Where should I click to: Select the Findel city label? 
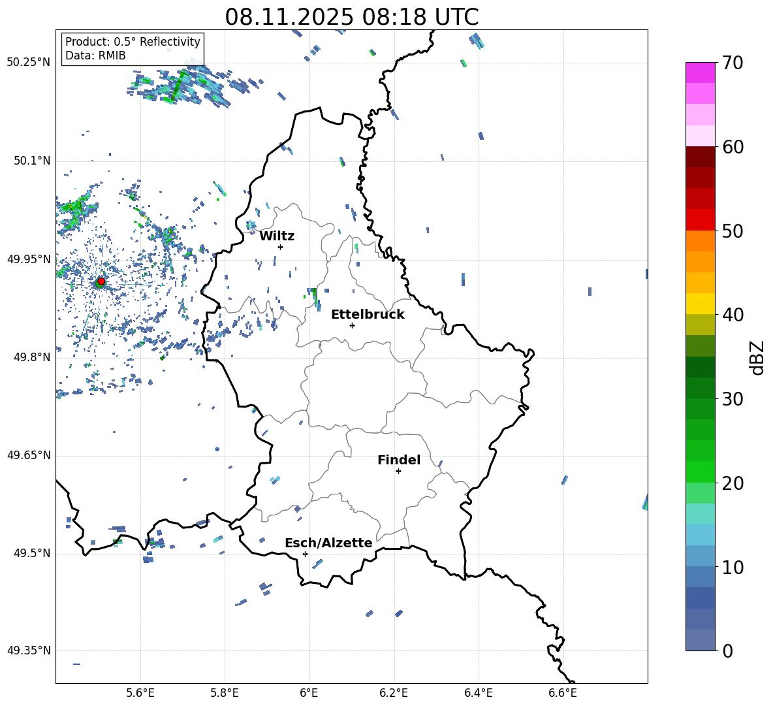coord(398,460)
